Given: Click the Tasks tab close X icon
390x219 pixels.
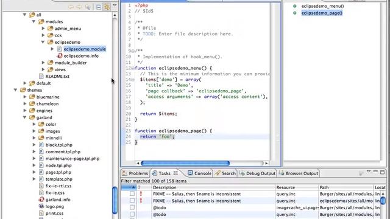Looking at the screenshot, I should pos(175,173).
